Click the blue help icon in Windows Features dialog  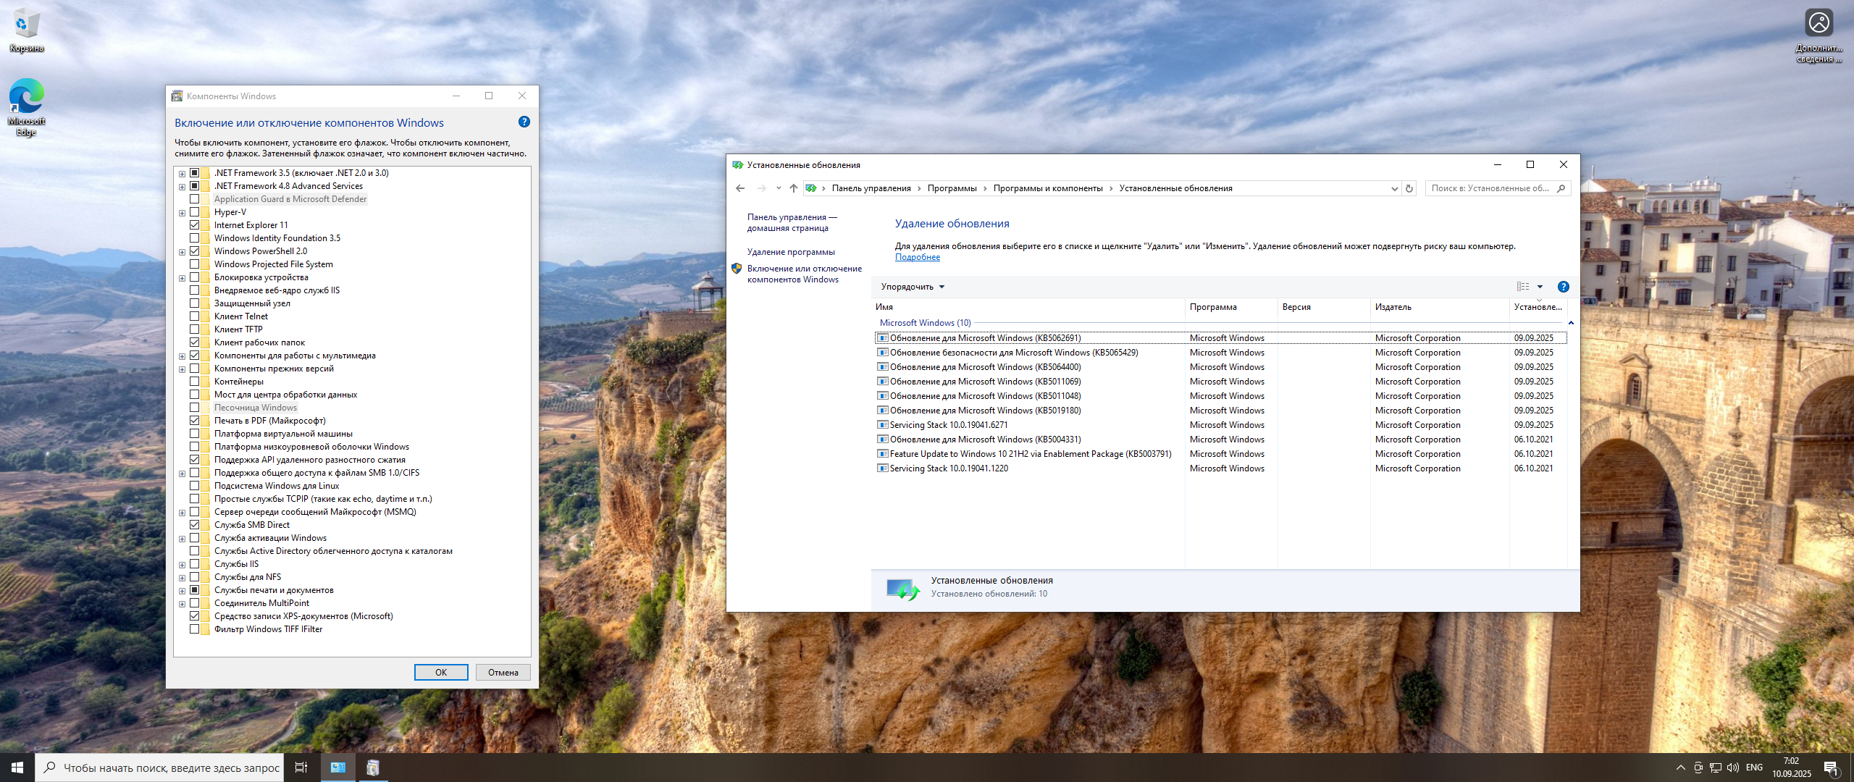click(524, 122)
